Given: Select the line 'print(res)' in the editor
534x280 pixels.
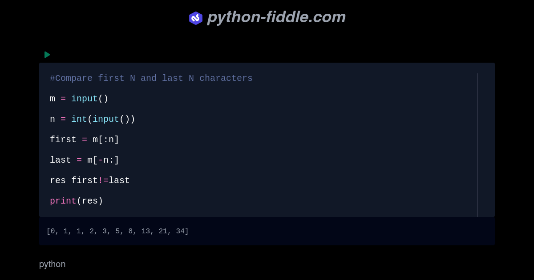Looking at the screenshot, I should (76, 200).
